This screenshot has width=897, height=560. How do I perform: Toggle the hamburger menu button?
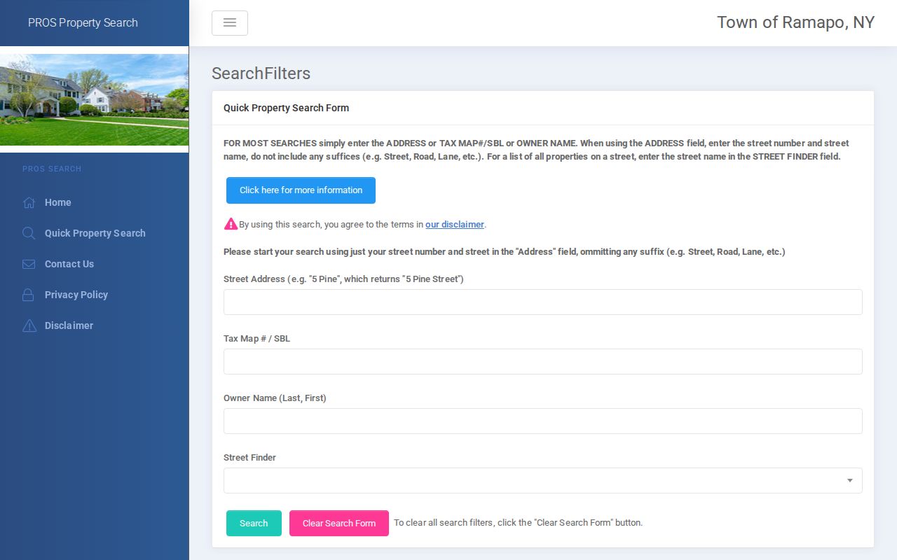230,23
